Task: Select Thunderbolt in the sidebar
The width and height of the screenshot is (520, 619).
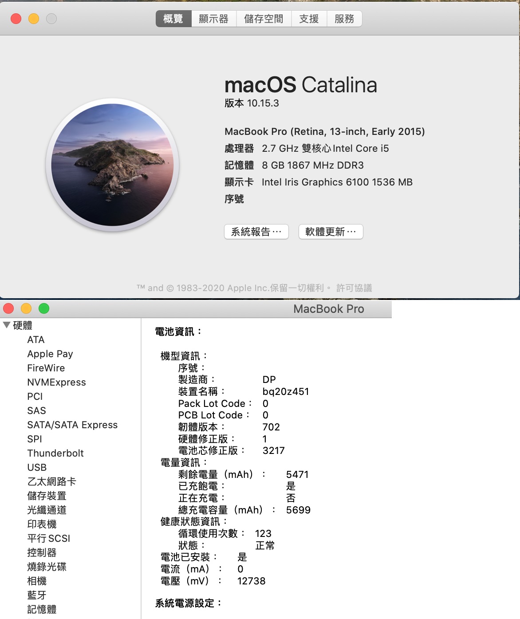Action: point(55,453)
